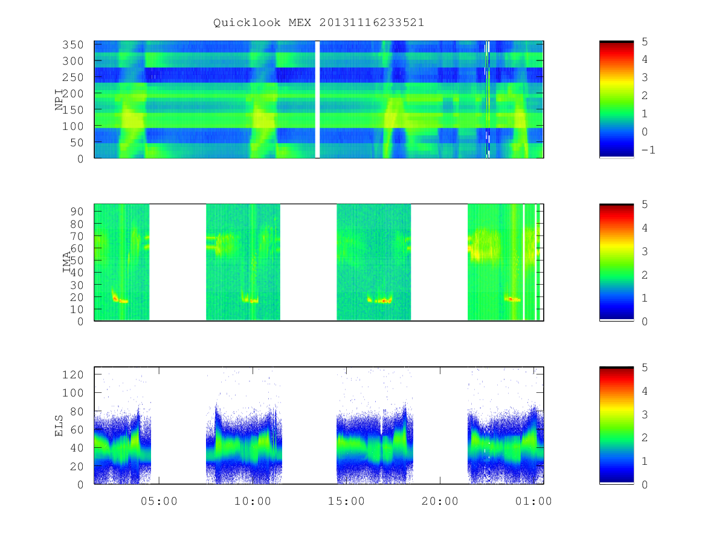
Task: Click the 15:00 time tick label
Action: (x=346, y=501)
